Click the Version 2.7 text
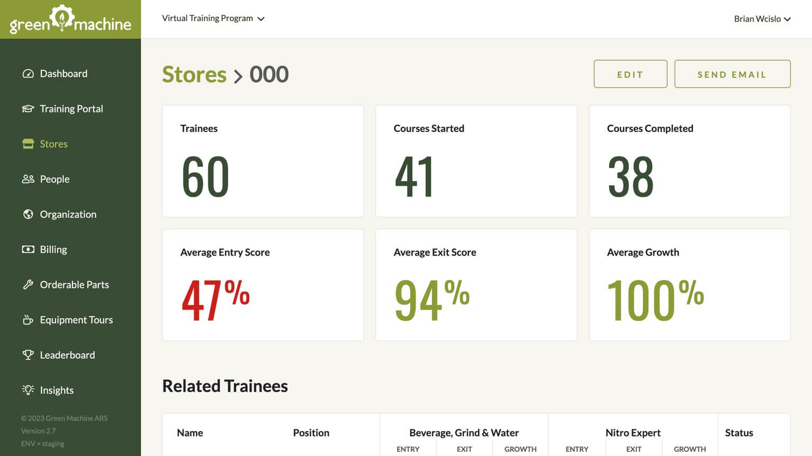 coord(38,431)
